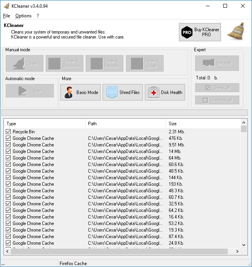Select the 48.3 Kb. size value
252x267 pixels.
pyautogui.click(x=176, y=191)
